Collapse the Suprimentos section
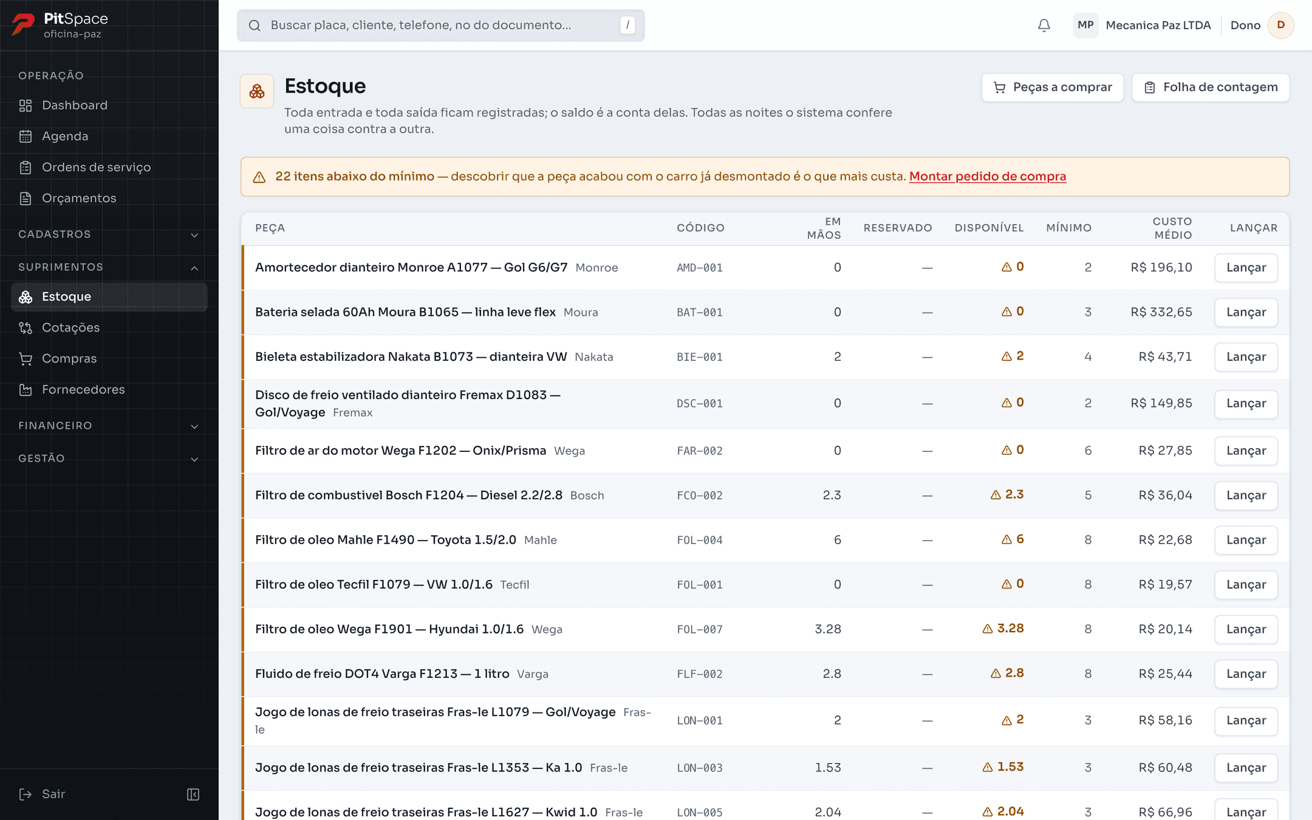Screen dimensions: 1312x820 click(109, 267)
